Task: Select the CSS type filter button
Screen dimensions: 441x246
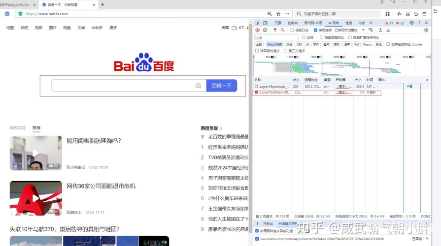Action: tap(299, 44)
